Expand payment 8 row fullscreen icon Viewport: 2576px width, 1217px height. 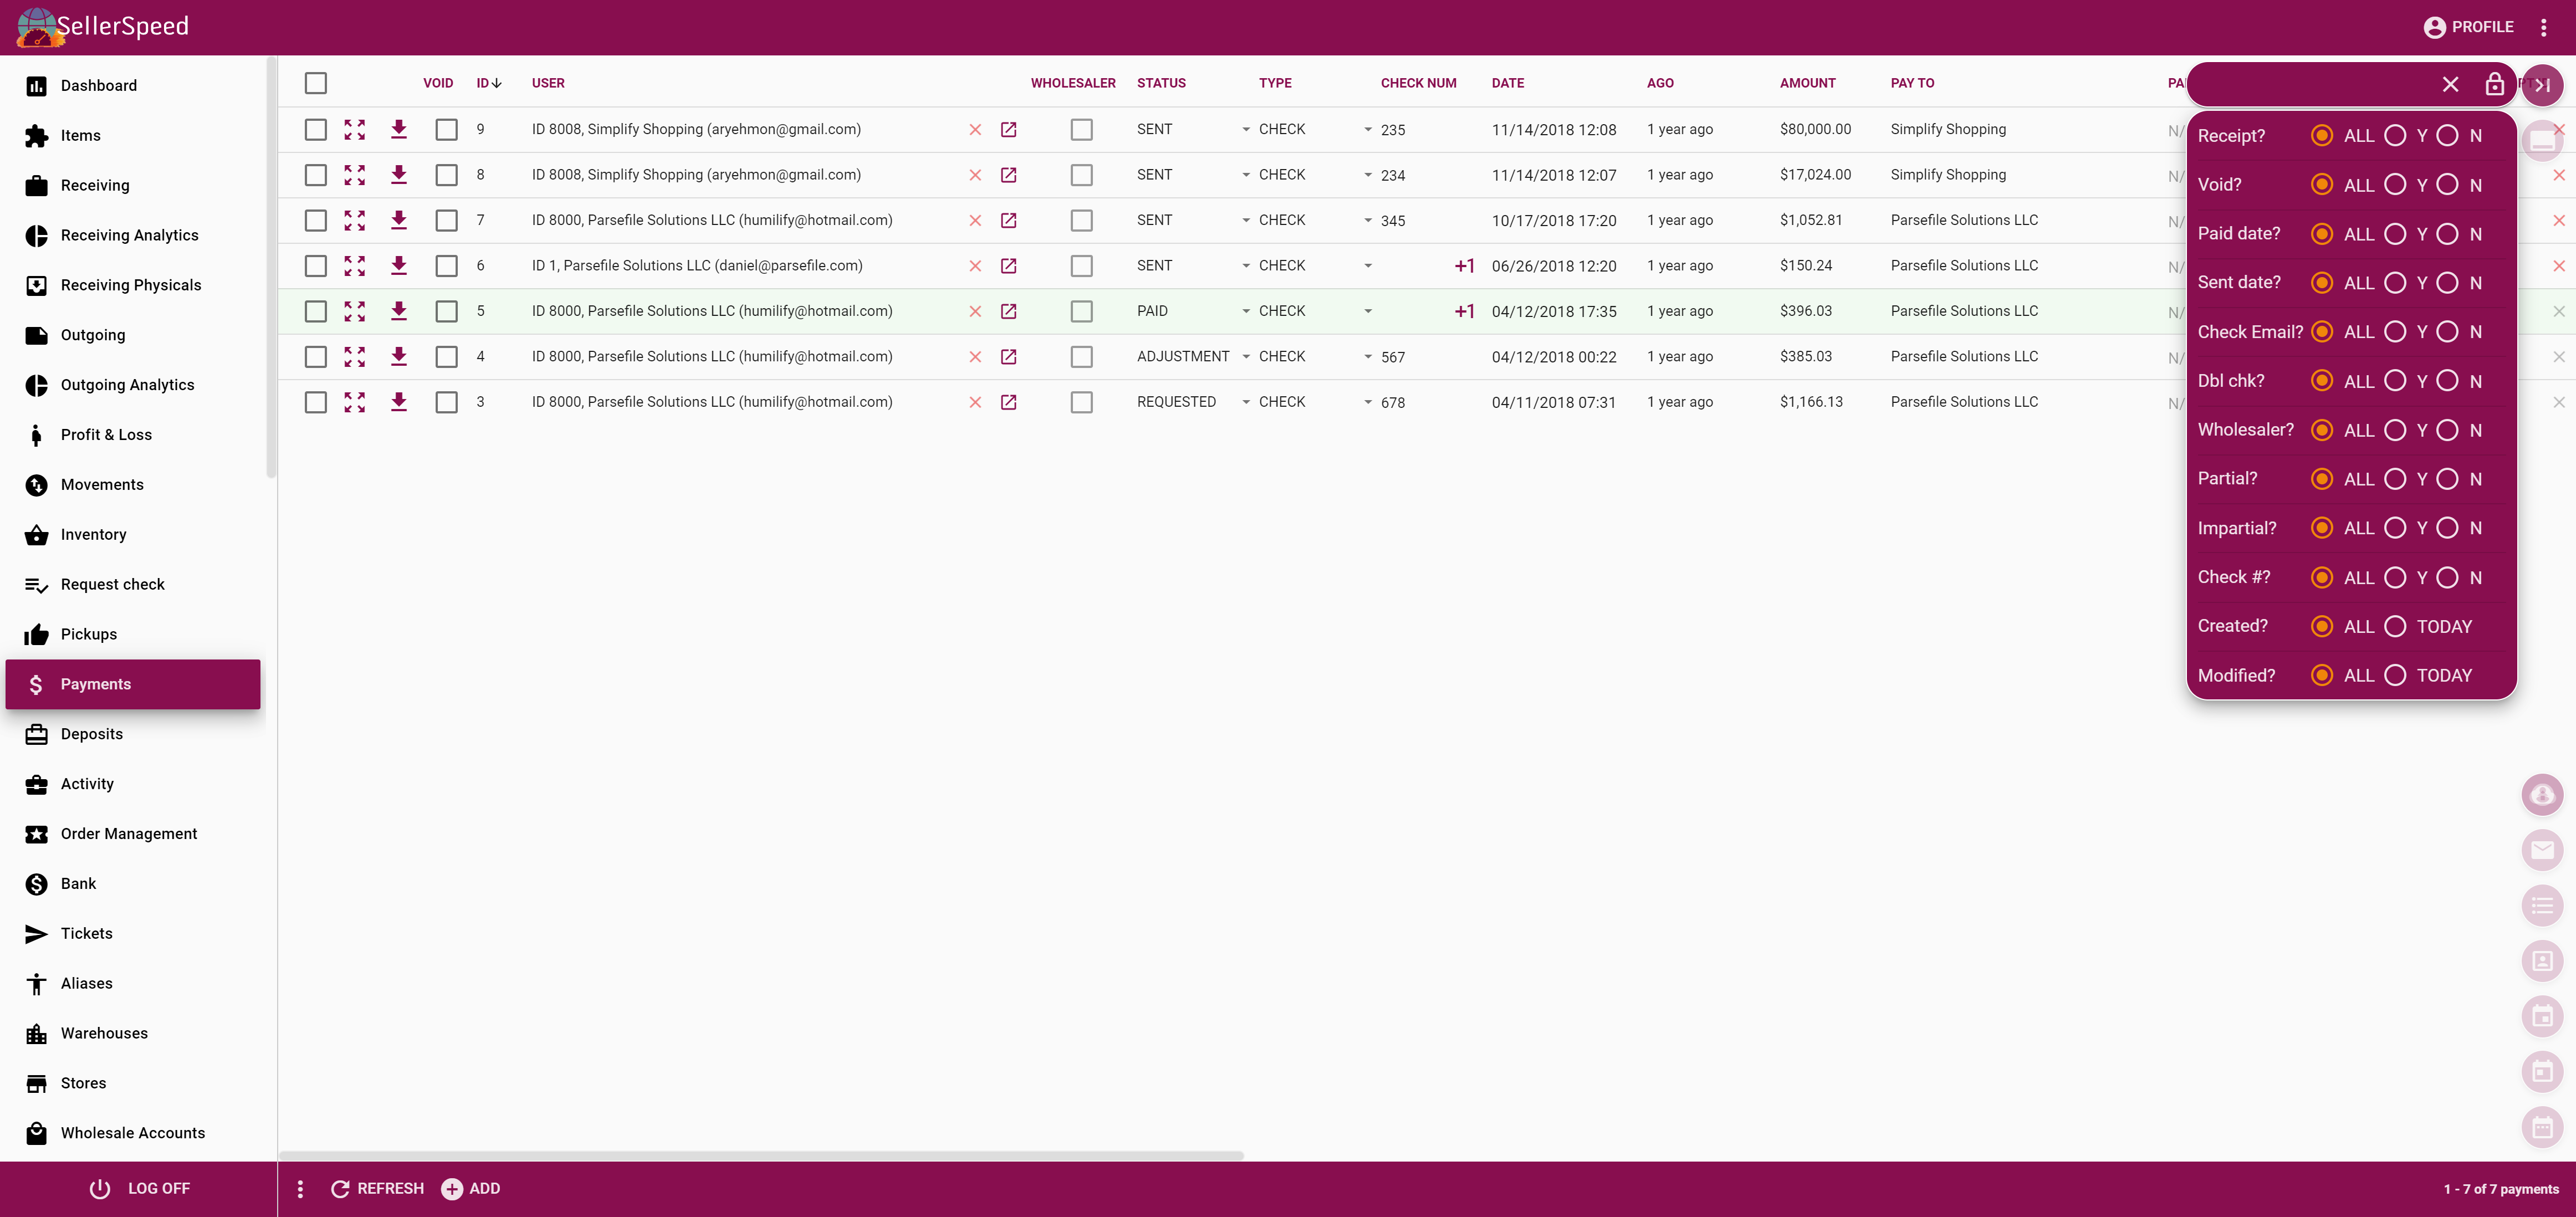pyautogui.click(x=354, y=175)
